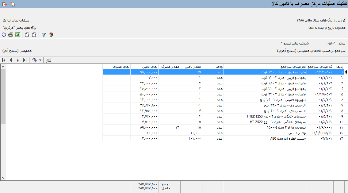
Task: Click scrollbar up arrow in grid
Action: (x=3, y=67)
